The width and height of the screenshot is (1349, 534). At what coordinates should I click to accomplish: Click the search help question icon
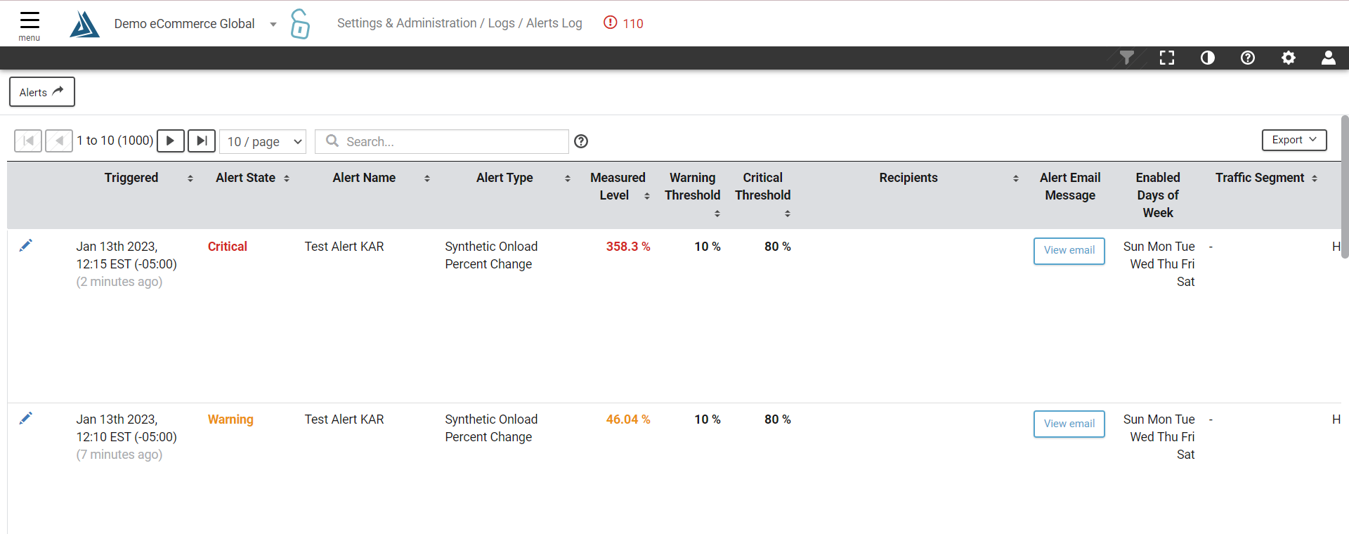click(581, 141)
